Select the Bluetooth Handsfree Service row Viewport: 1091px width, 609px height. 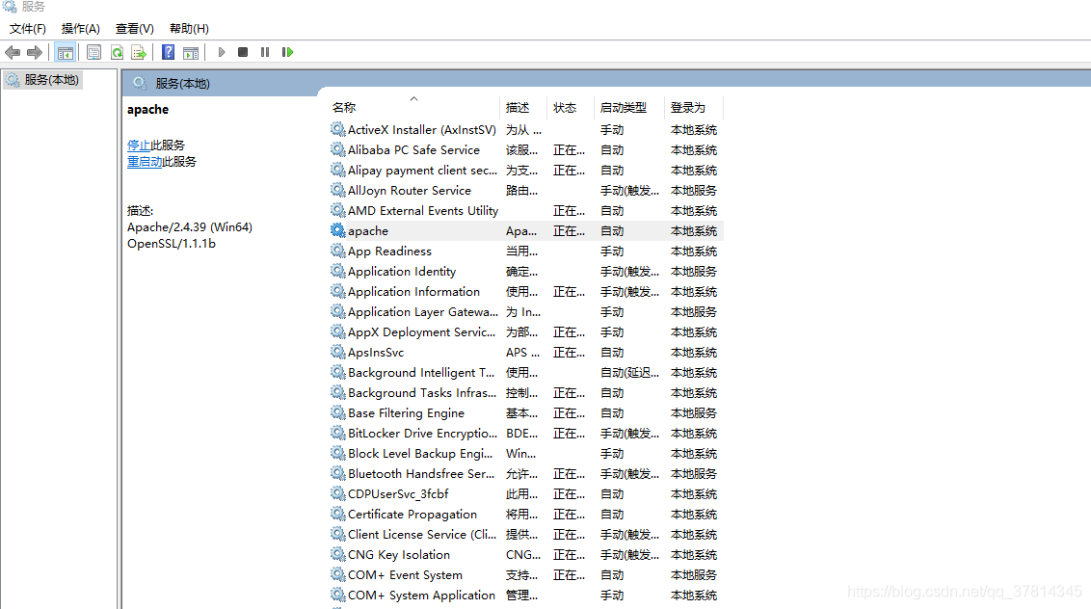click(525, 473)
